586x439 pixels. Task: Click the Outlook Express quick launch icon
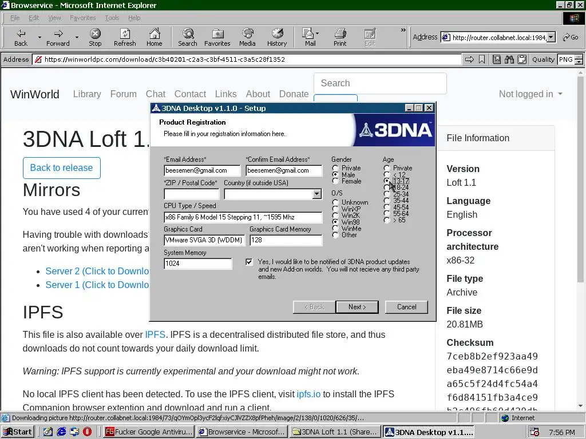[x=74, y=432]
